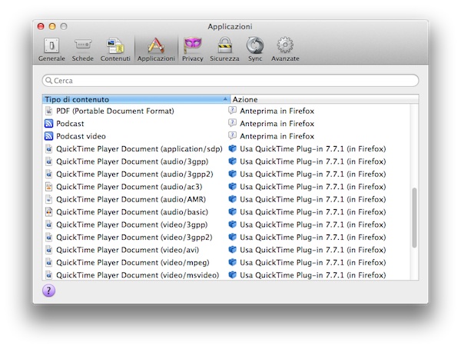Click the RSS icon beside Podcast video
Screen dimensions: 461x349
point(49,136)
